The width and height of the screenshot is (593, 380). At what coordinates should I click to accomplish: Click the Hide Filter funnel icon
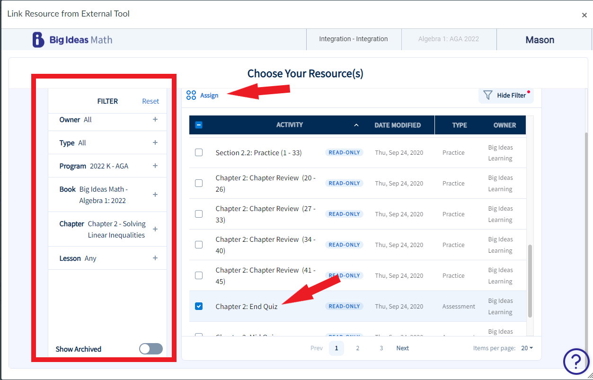(x=488, y=95)
